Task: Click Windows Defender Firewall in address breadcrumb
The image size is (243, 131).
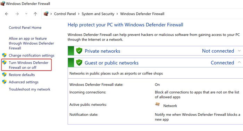Action: click(x=142, y=14)
